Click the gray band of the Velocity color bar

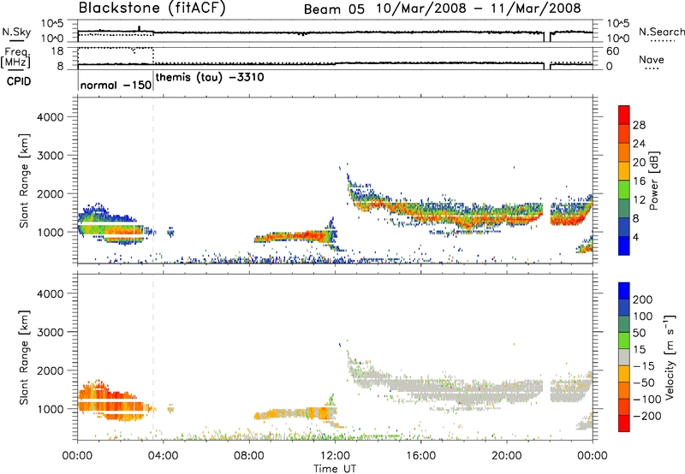click(x=624, y=357)
